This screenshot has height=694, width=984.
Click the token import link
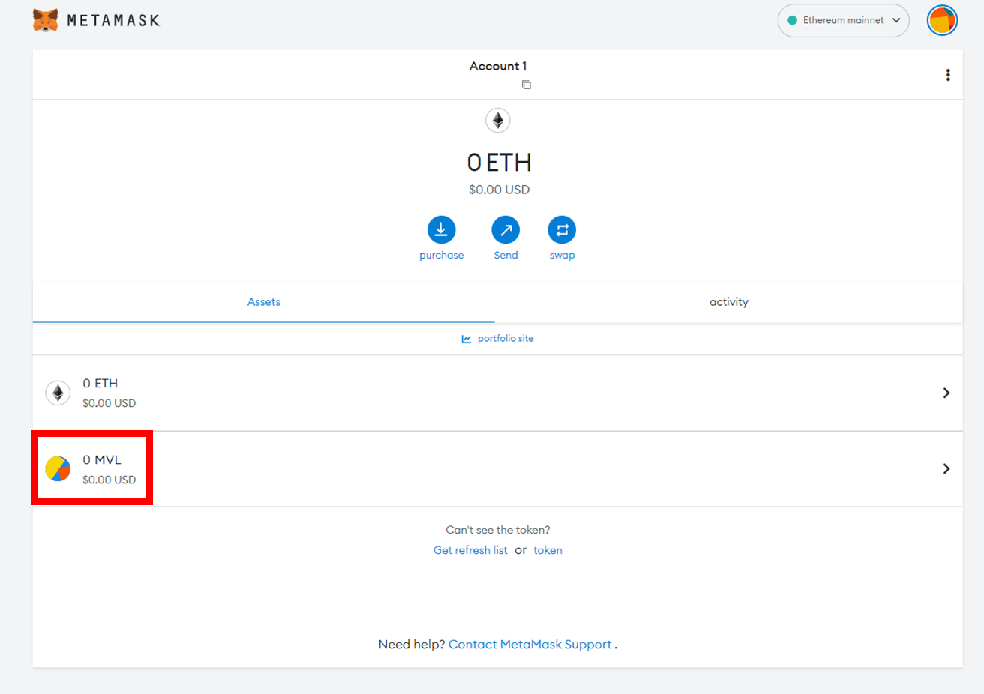coord(547,550)
